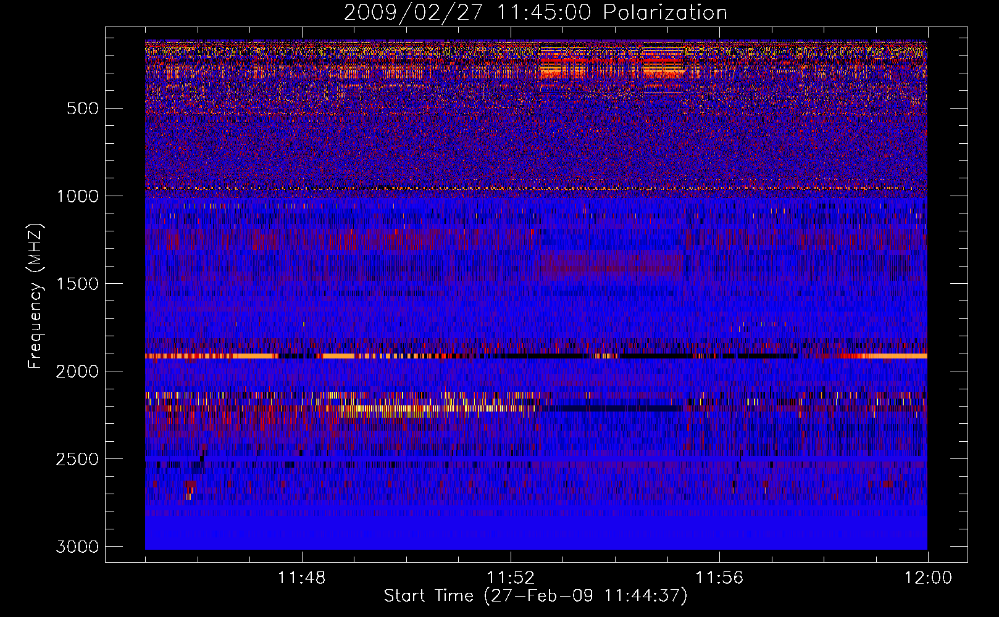Click the "Start Time (27-Feb-09 11:44:37)" label
This screenshot has height=617, width=999.
pyautogui.click(x=535, y=596)
